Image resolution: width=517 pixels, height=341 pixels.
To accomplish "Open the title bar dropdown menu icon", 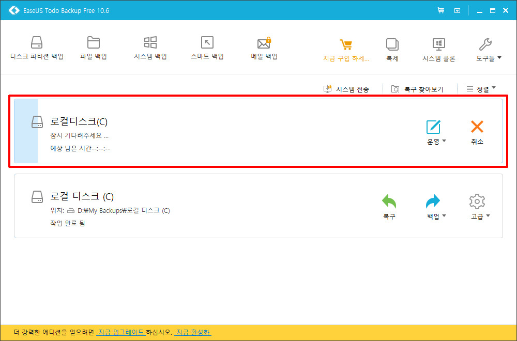I will tap(458, 10).
